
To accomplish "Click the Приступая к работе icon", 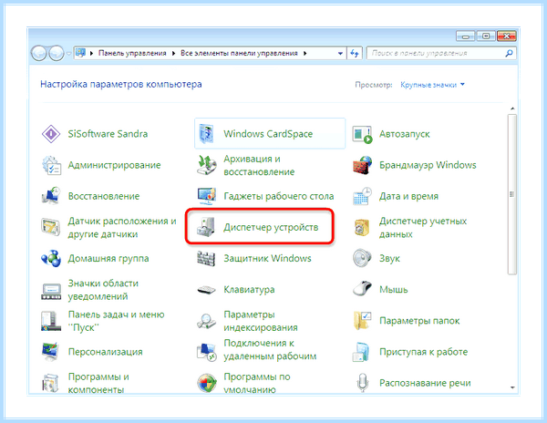I will point(361,352).
